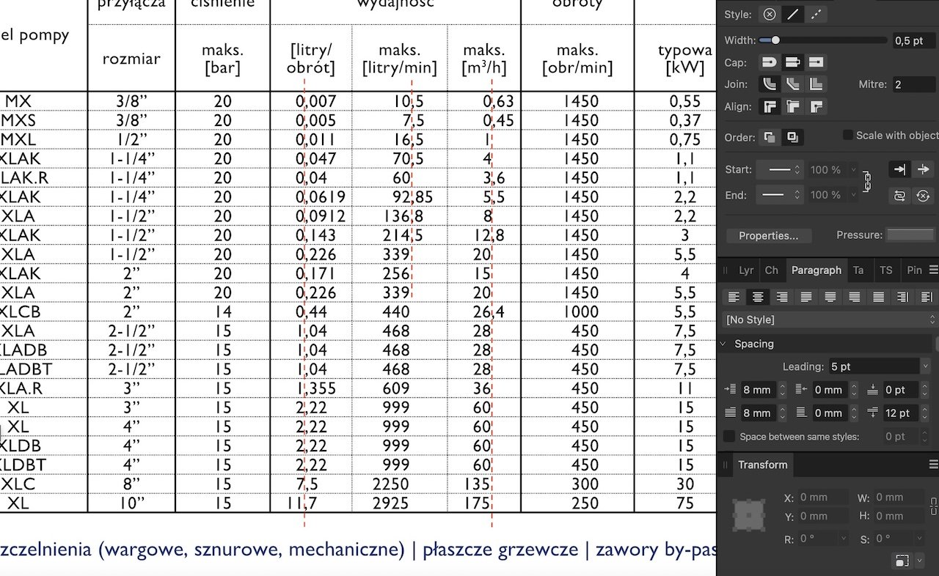Increment the left indent 8 mm stepper

coord(782,386)
